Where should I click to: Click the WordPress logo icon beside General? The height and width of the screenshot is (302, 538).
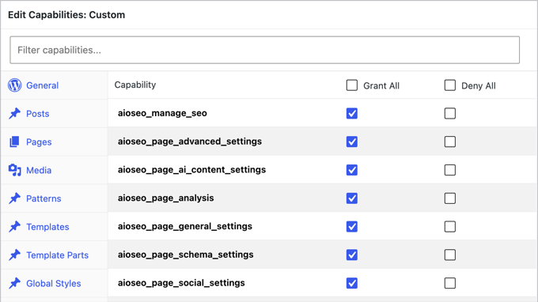point(15,85)
